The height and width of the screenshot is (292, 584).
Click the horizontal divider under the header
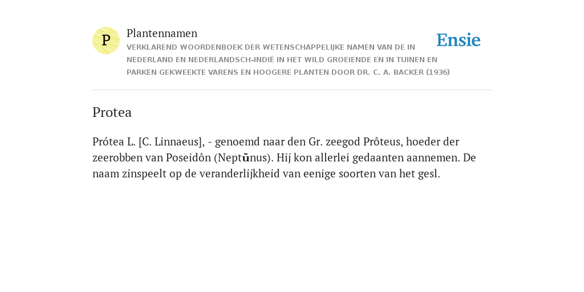point(292,90)
